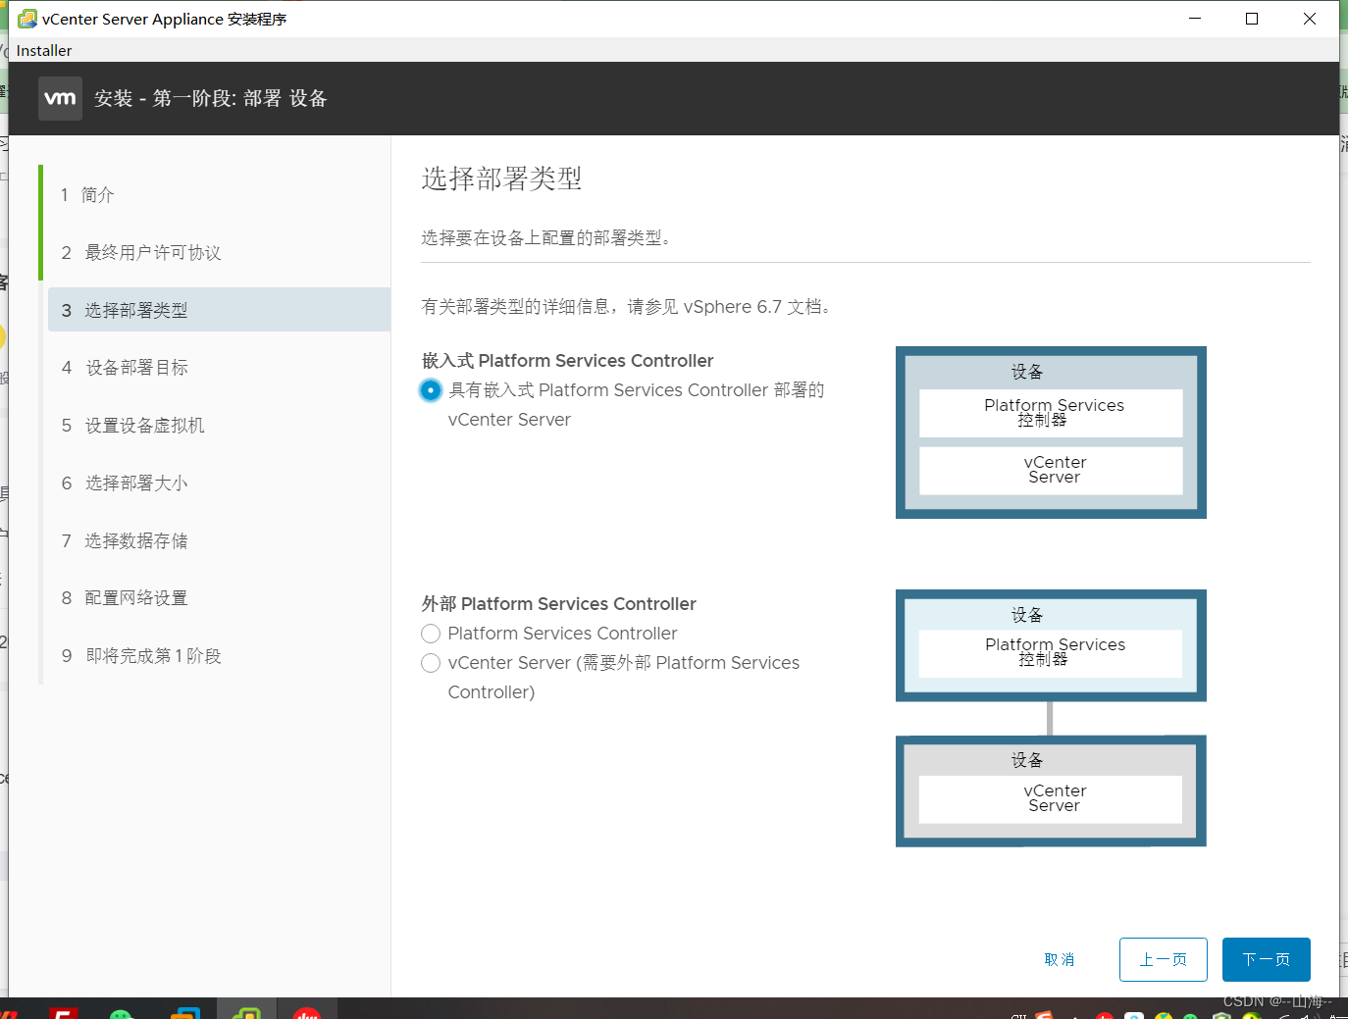
Task: Click the vCenter installer title bar icon
Action: [27, 19]
